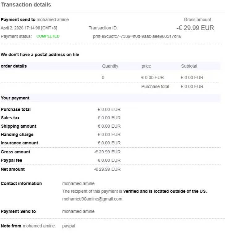The image size is (225, 233).
Task: Click the Insurance amount row label
Action: coord(19,143)
